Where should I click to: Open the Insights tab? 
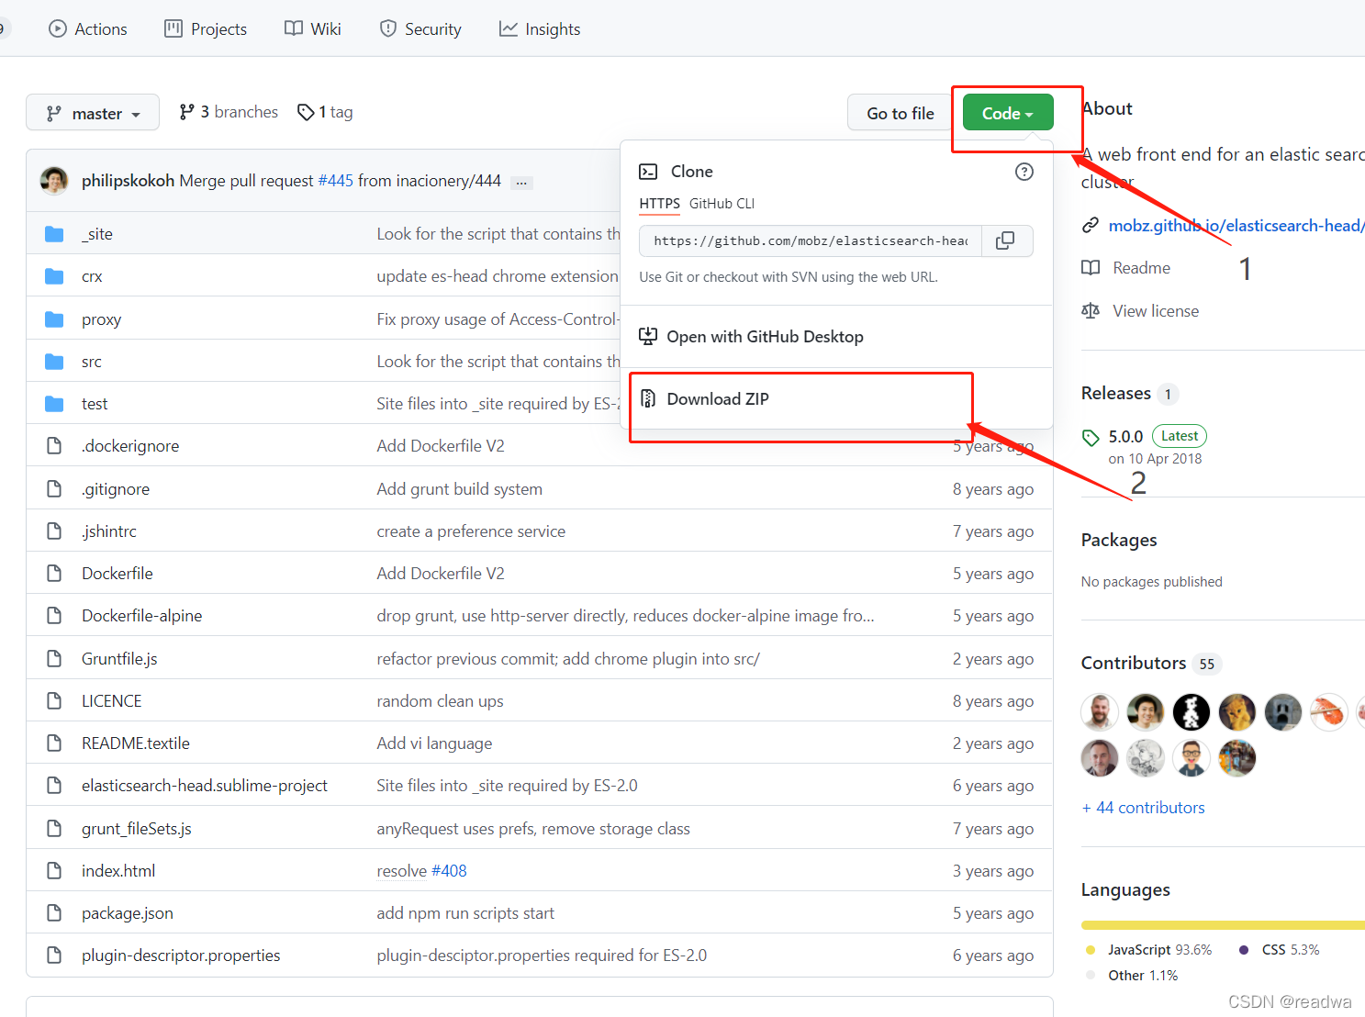point(540,28)
